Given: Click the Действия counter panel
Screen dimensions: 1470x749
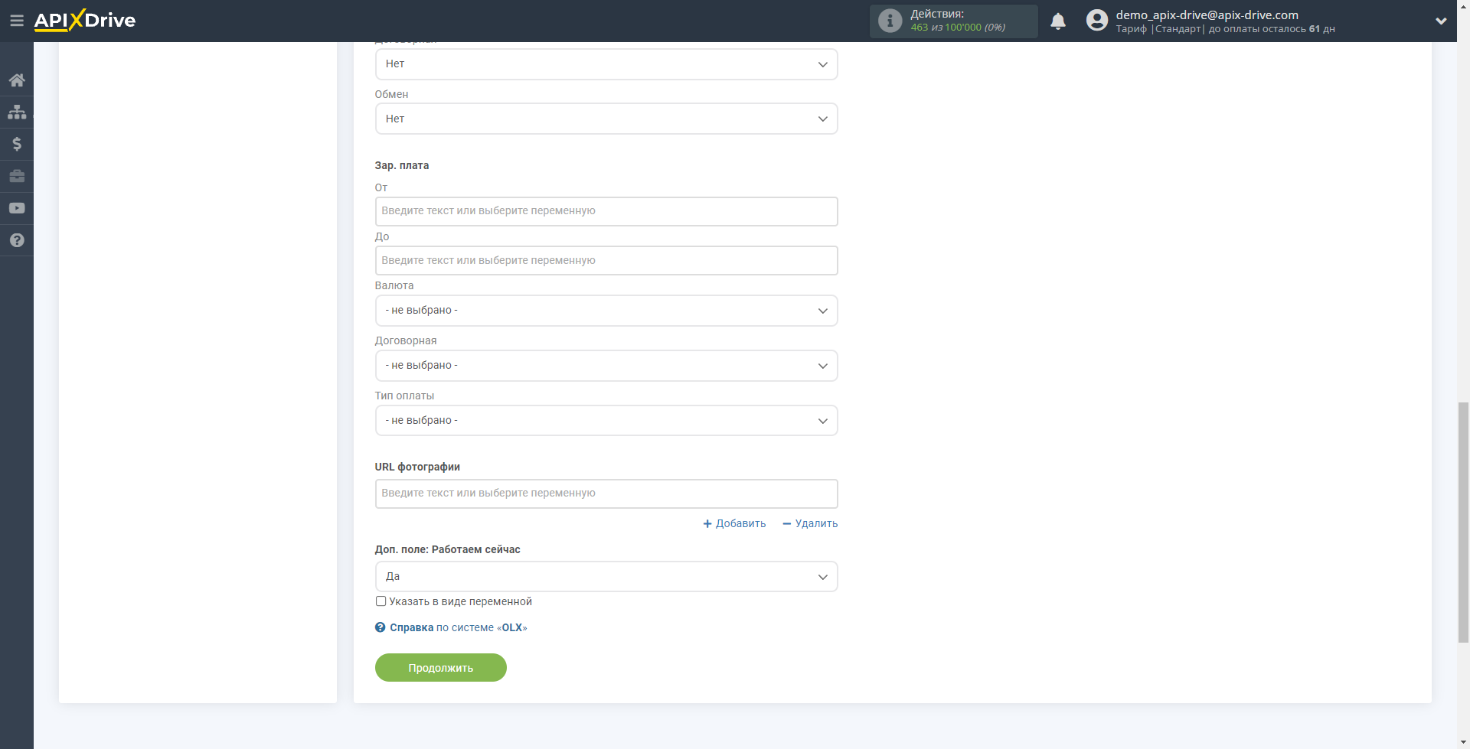Looking at the screenshot, I should 954,21.
